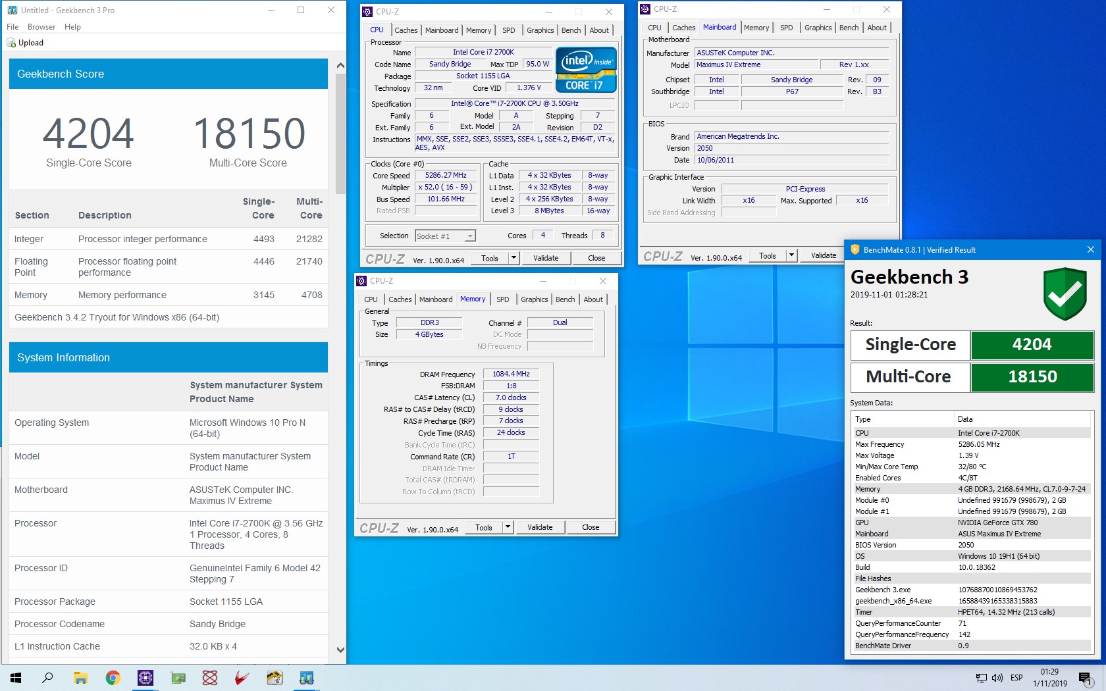Switch to the Mainboard tab in the CPU-Z window showing the CPU tab
Image resolution: width=1106 pixels, height=691 pixels.
click(x=442, y=30)
